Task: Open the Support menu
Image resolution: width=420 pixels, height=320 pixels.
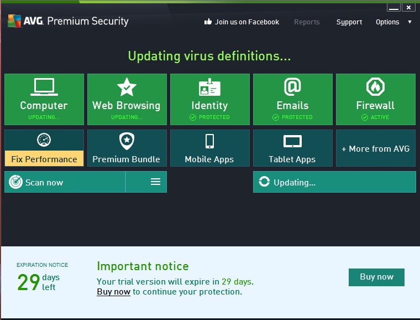Action: tap(349, 22)
